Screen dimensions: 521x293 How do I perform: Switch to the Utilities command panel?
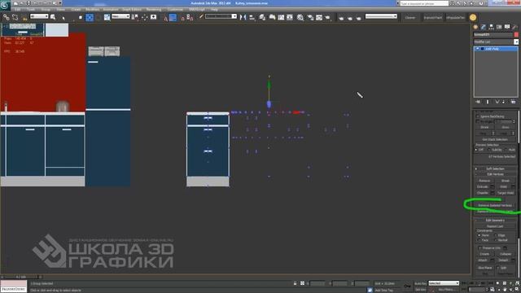pyautogui.click(x=514, y=27)
